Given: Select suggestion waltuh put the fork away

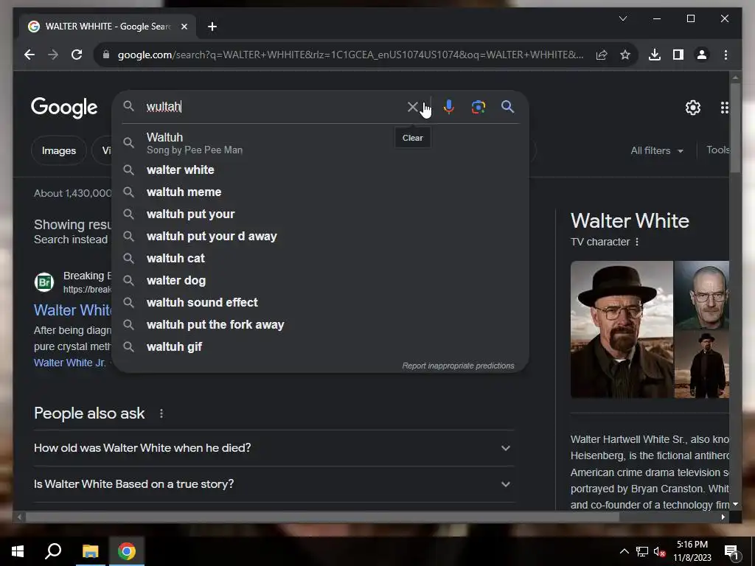Looking at the screenshot, I should (x=320, y=325).
